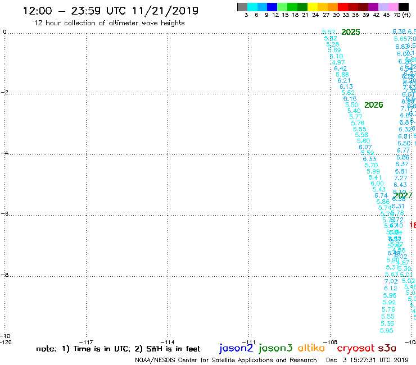The image size is (416, 365).
Task: Click the timestamp Dec 3 15:27:31 UTC 2019
Action: tap(367, 360)
